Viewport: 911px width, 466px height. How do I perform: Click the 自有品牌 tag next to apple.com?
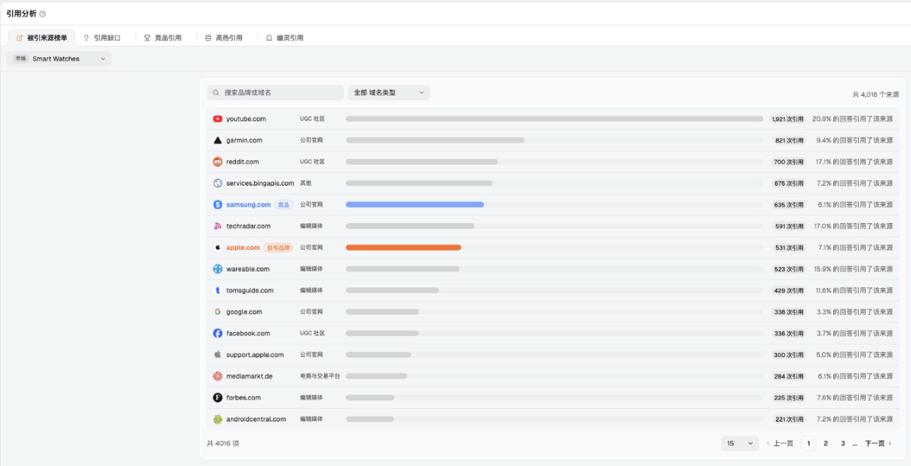[x=278, y=248]
